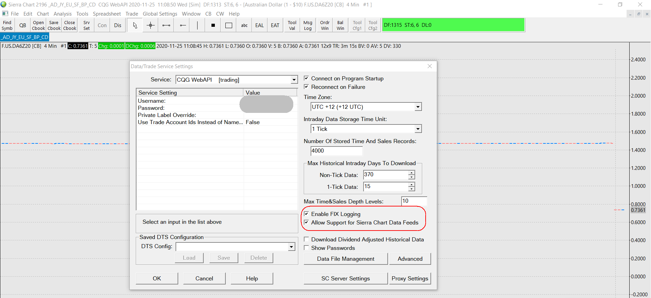Click the Con connect toolbar button
This screenshot has width=651, height=298.
pyautogui.click(x=102, y=25)
